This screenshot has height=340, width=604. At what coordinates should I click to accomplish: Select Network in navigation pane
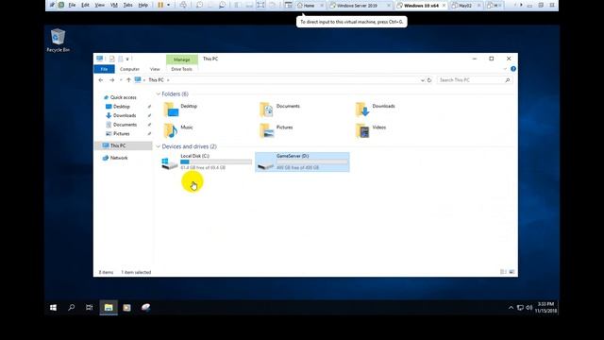[119, 158]
